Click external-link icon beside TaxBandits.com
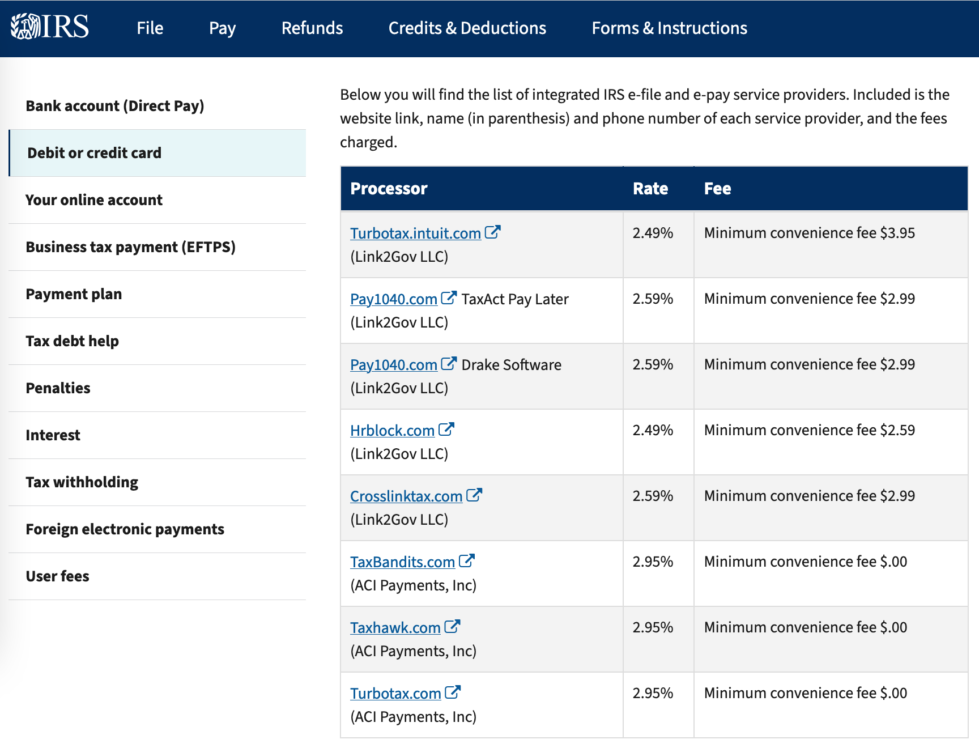This screenshot has width=979, height=748. (x=466, y=561)
